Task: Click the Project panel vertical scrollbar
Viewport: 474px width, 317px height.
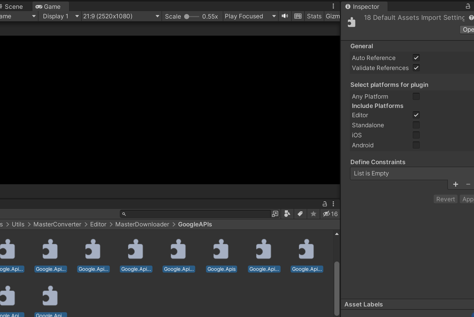Action: click(337, 288)
